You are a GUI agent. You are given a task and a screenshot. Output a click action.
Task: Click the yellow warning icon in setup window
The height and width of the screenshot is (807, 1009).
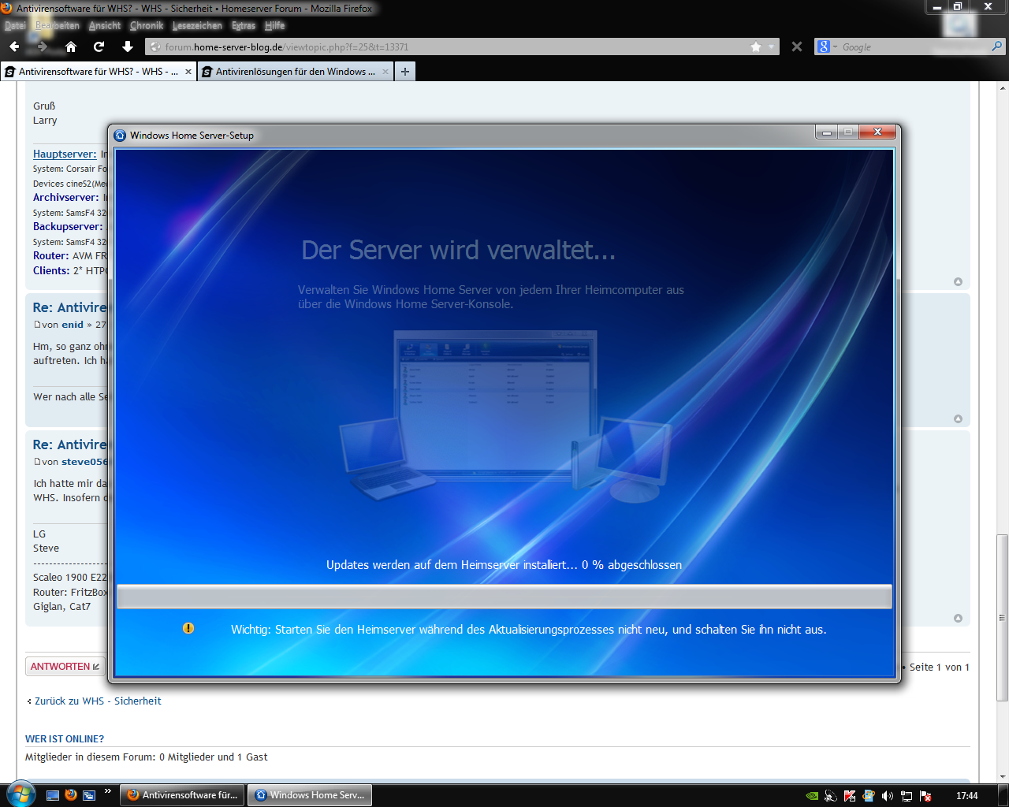pos(188,628)
